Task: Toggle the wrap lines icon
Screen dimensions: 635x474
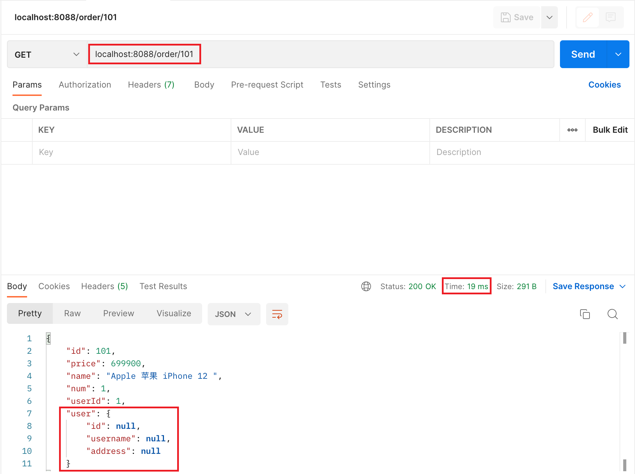Action: click(277, 314)
